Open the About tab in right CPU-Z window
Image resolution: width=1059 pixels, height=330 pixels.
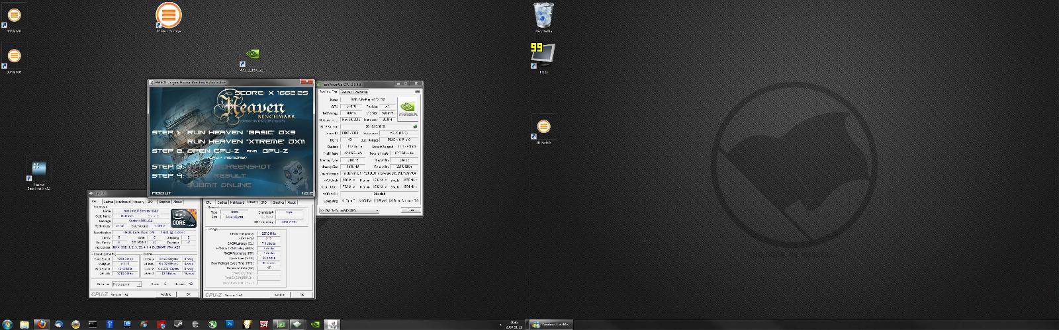tap(292, 202)
